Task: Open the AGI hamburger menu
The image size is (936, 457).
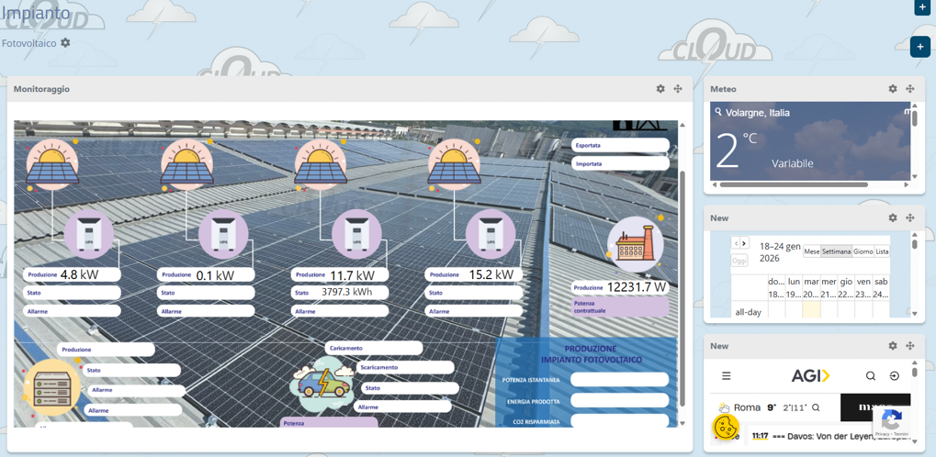Action: (x=726, y=376)
